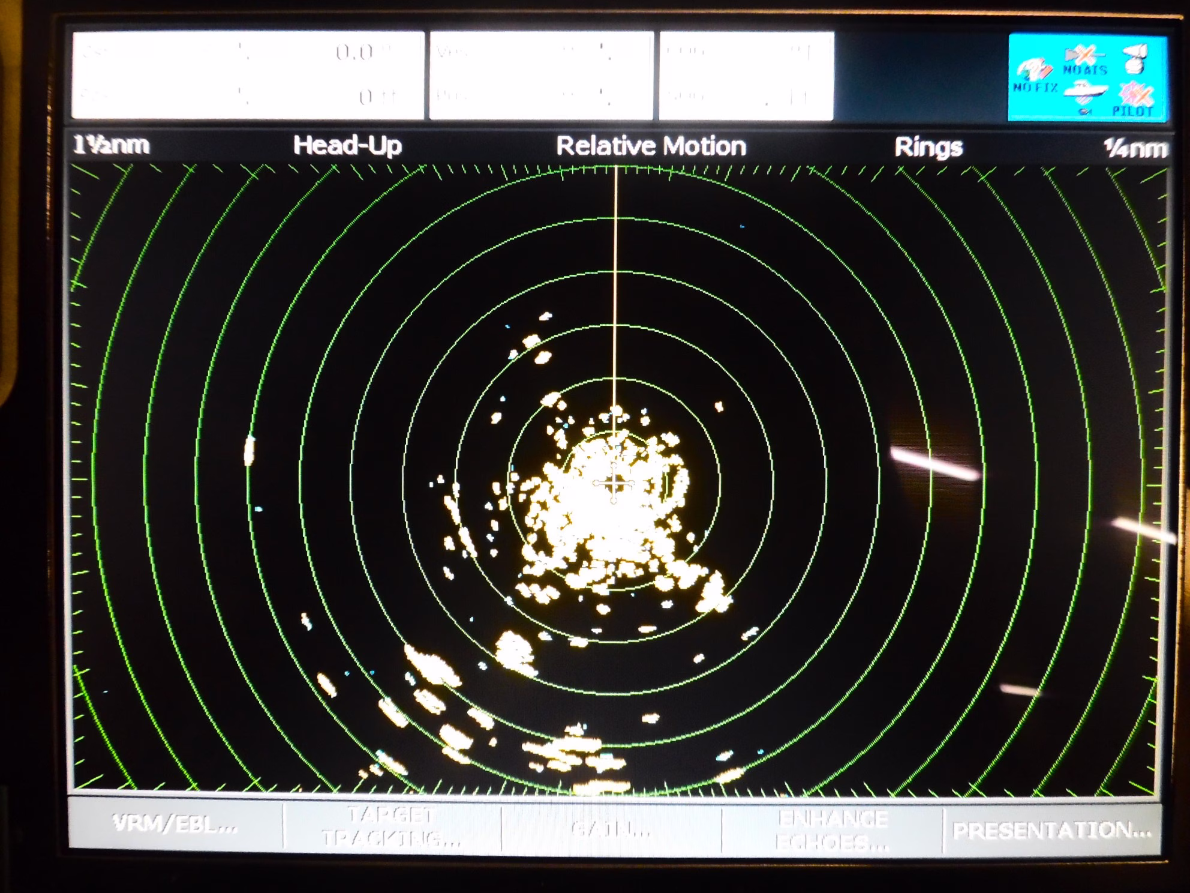Tap own-ship crosshair at radar center
The width and height of the screenshot is (1190, 893).
pos(614,484)
